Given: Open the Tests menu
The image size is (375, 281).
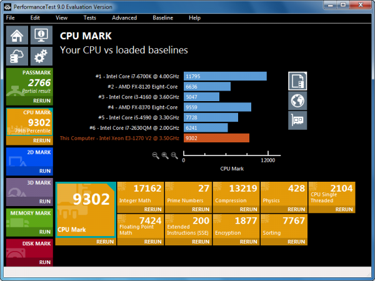Looking at the screenshot, I should tap(89, 18).
